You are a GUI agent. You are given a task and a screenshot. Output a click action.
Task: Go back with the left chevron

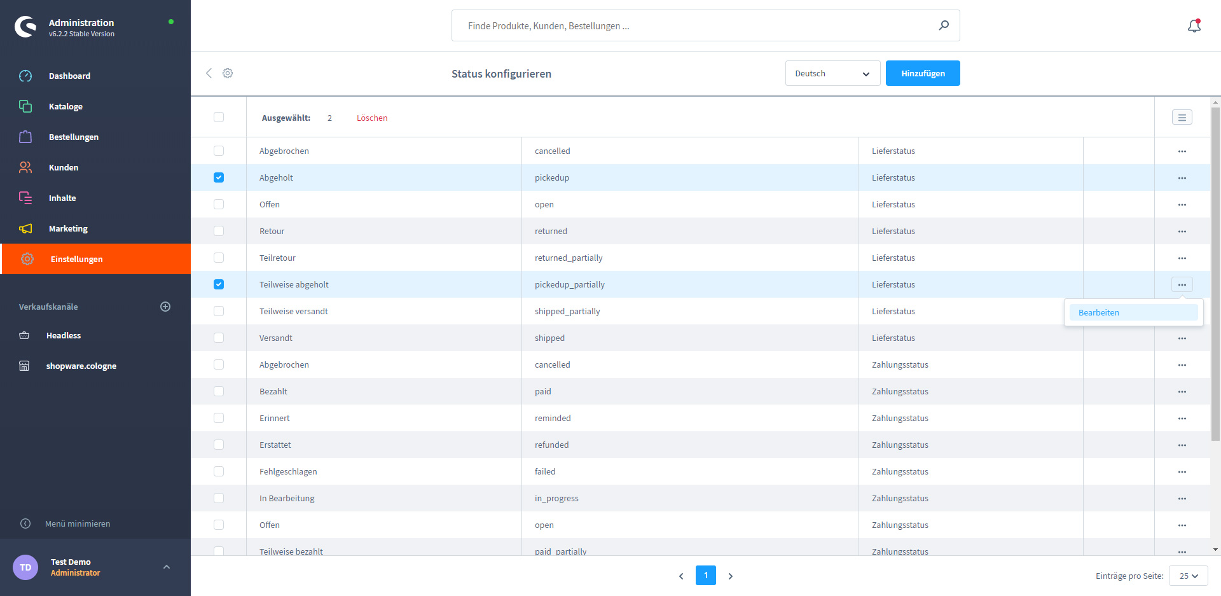[209, 73]
